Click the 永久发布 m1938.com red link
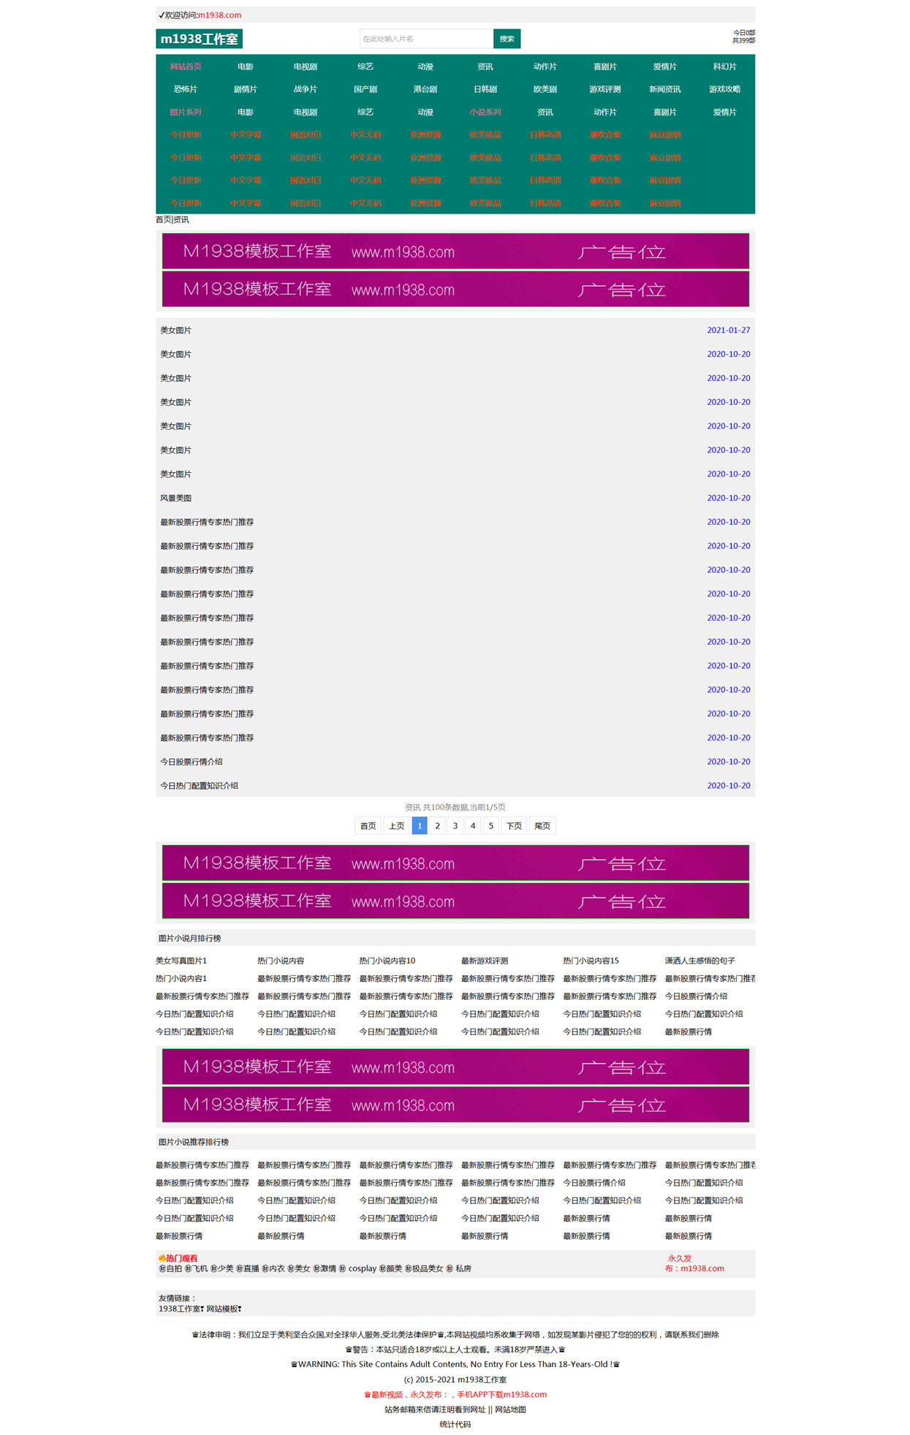Screen dimensions: 910x1435 click(694, 1263)
